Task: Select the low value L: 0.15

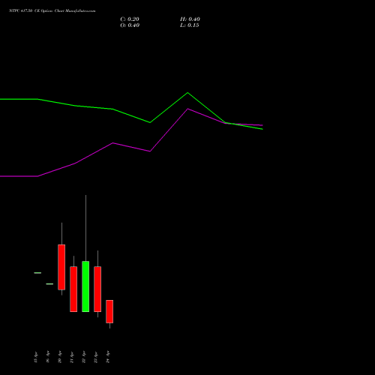Action: pos(190,25)
